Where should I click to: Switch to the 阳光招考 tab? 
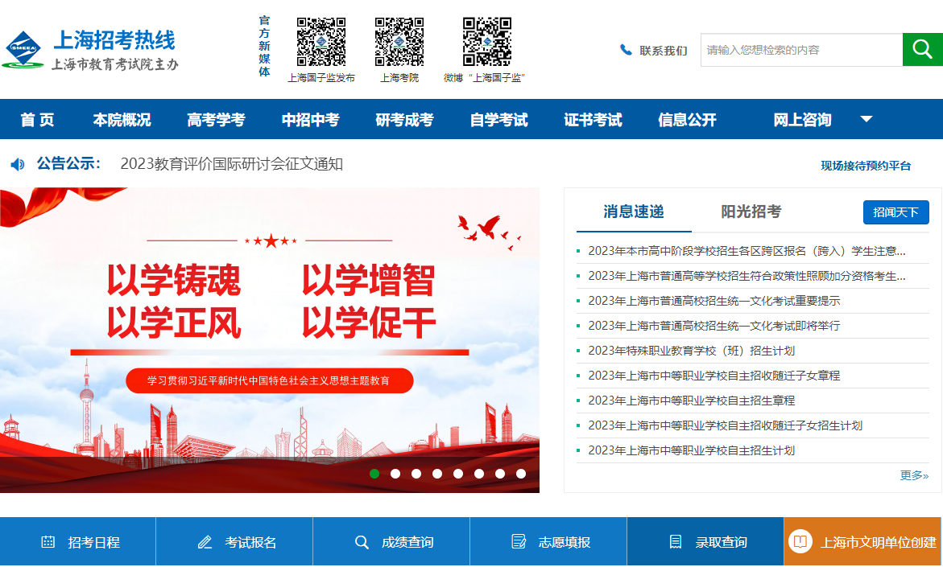[751, 212]
